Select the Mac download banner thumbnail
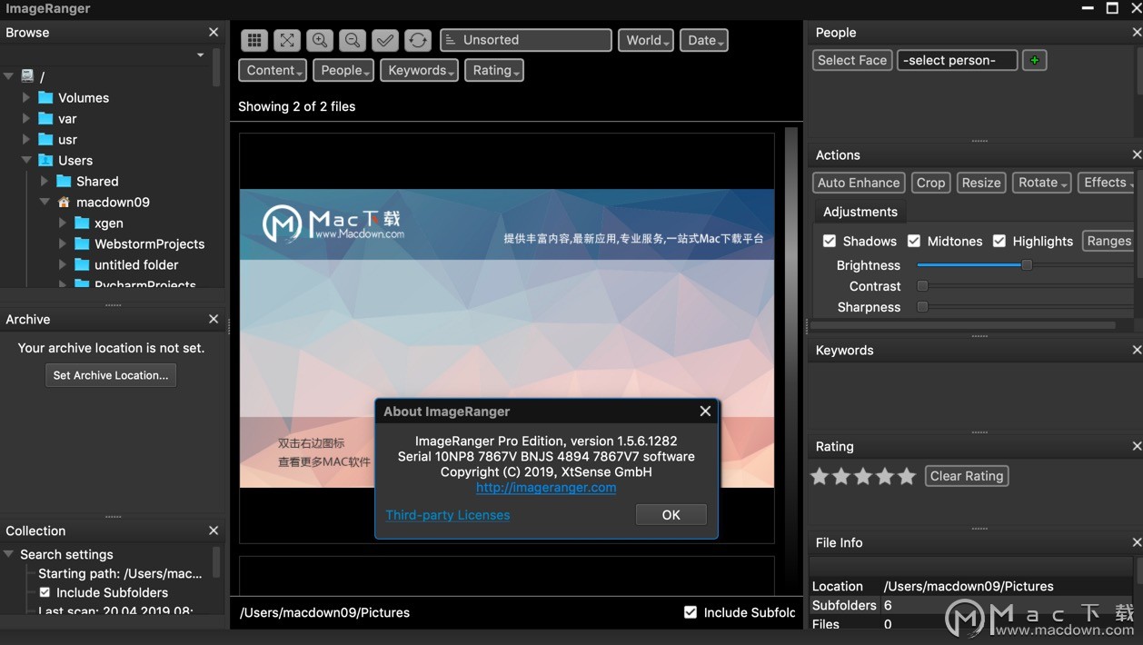The height and width of the screenshot is (645, 1143). (507, 338)
